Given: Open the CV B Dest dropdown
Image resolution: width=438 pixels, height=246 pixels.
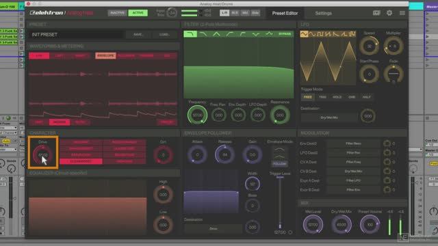Looking at the screenshot, I should [353, 172].
